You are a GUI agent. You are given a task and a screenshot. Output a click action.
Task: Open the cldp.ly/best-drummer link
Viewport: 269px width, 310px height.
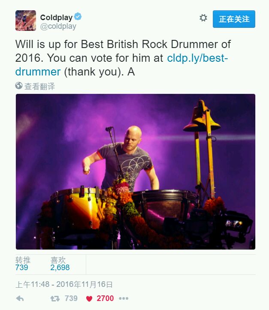[x=121, y=65]
